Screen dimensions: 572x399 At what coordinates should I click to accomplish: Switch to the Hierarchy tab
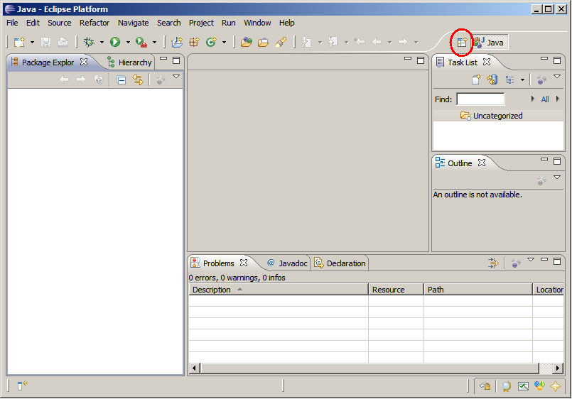[134, 62]
